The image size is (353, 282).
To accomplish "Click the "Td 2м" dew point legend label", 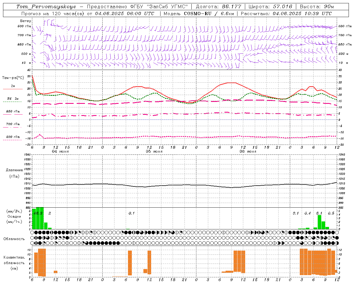I will [13, 99].
